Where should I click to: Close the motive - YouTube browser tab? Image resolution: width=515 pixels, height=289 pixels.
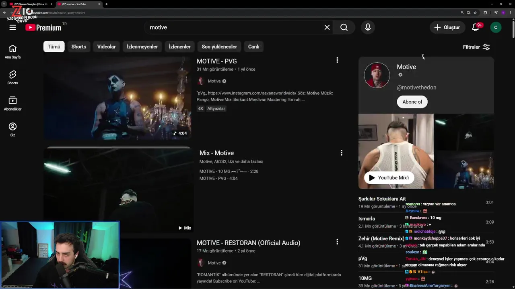(99, 4)
